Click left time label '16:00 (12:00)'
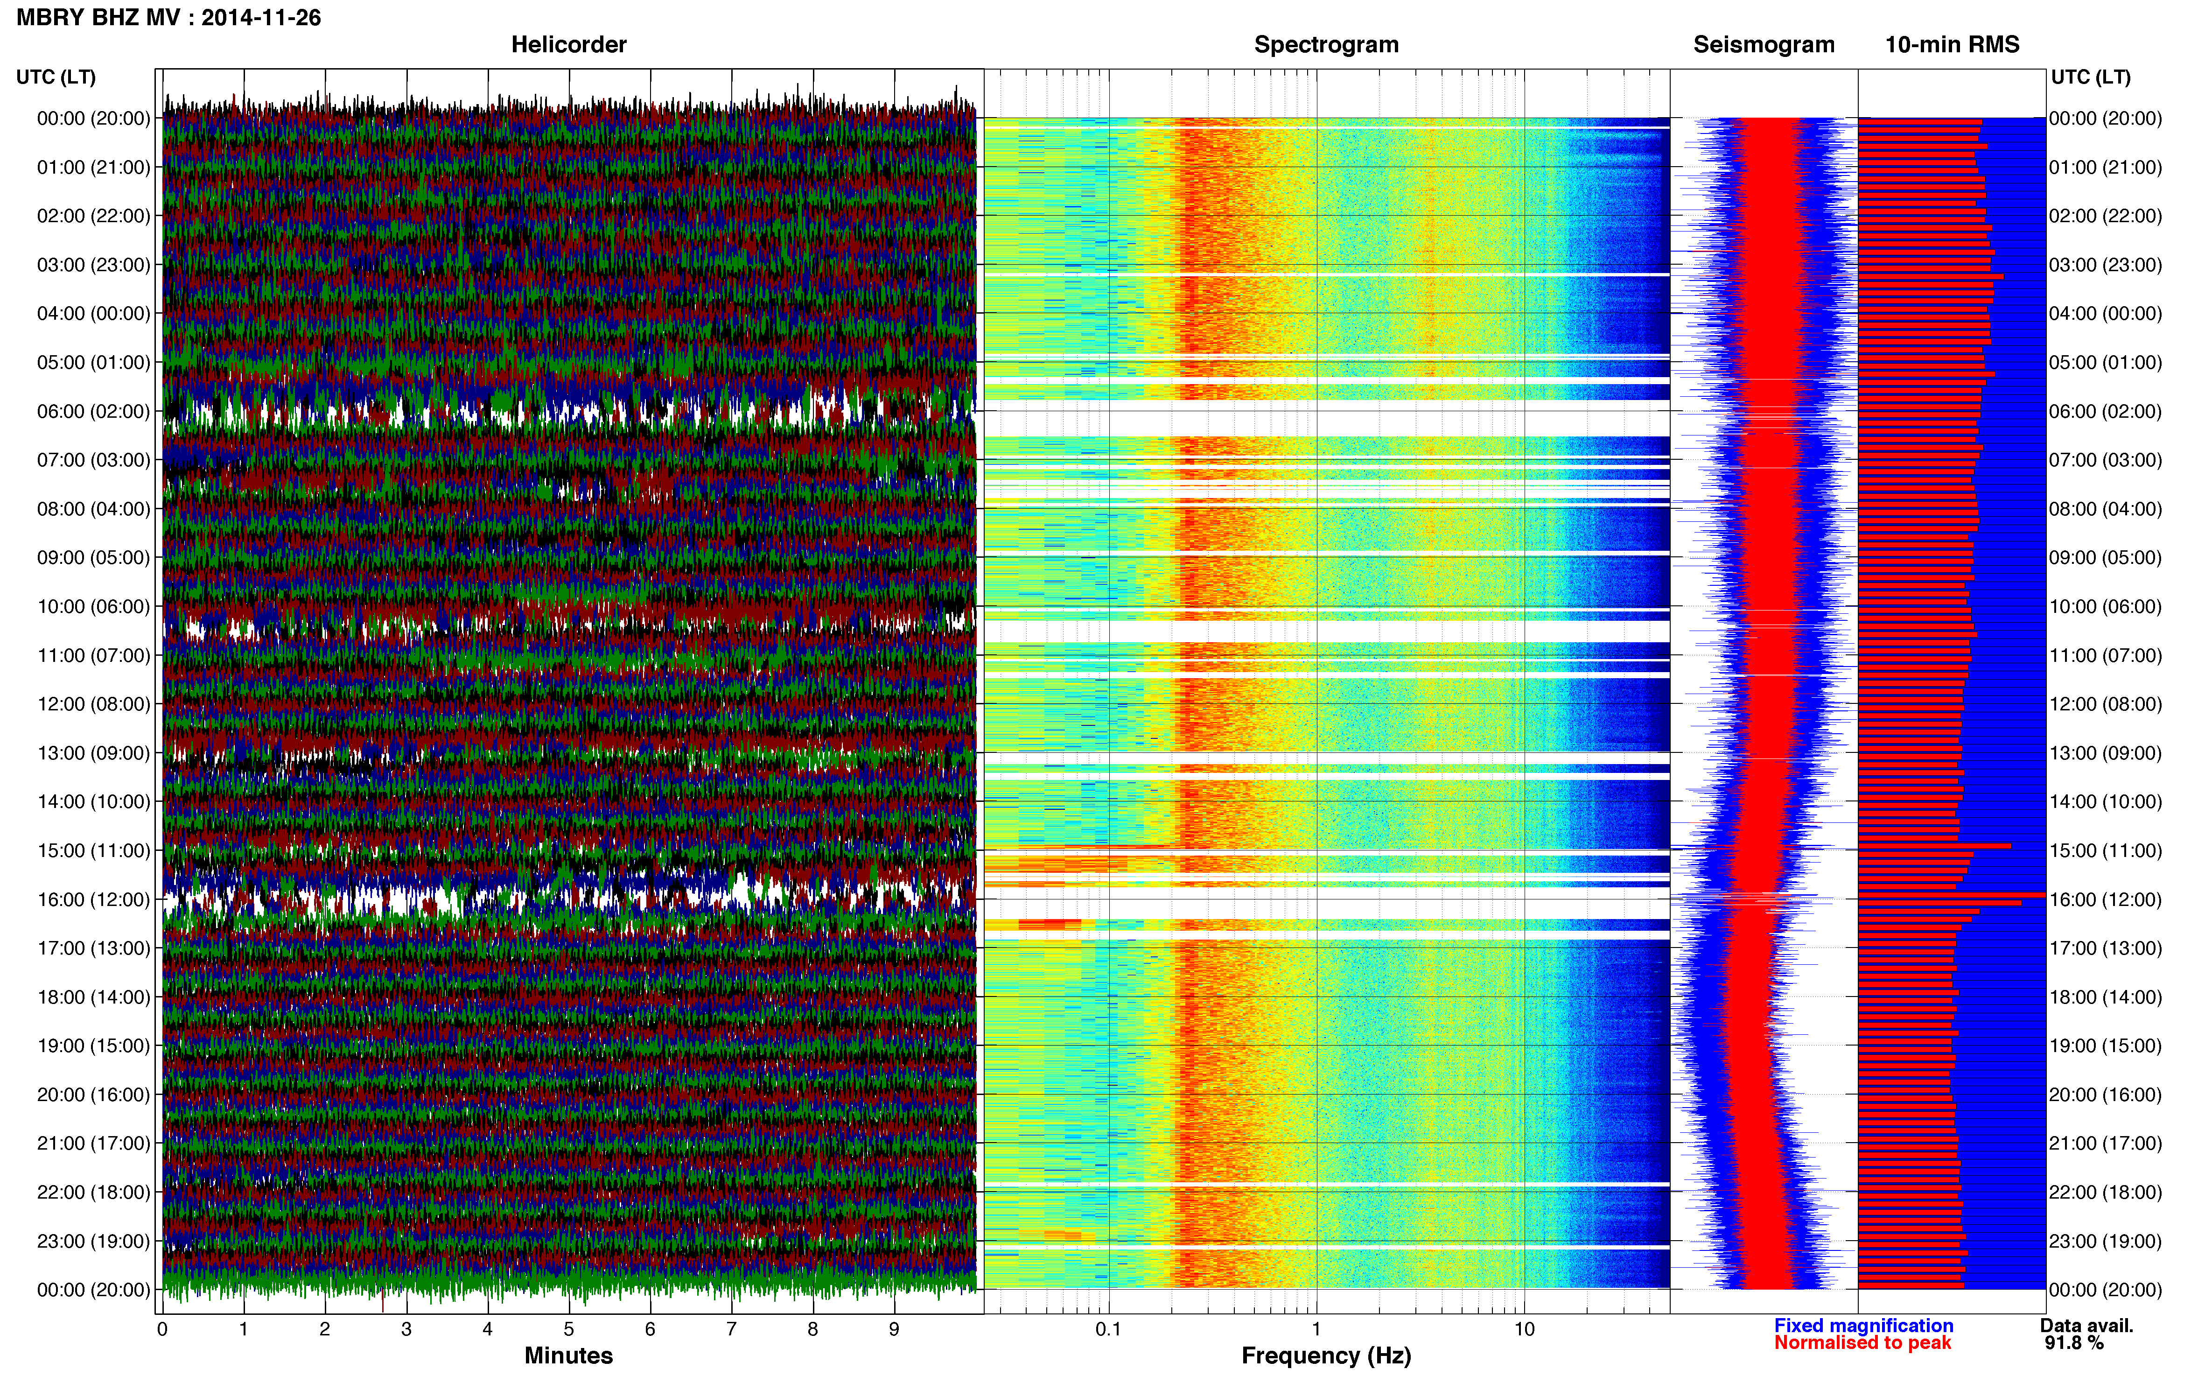The width and height of the screenshot is (2212, 1383). 93,900
